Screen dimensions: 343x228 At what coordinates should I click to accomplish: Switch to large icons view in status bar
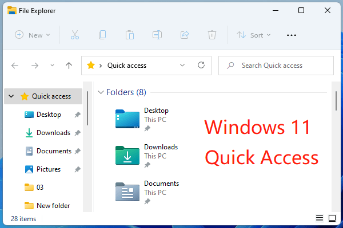coord(332,218)
